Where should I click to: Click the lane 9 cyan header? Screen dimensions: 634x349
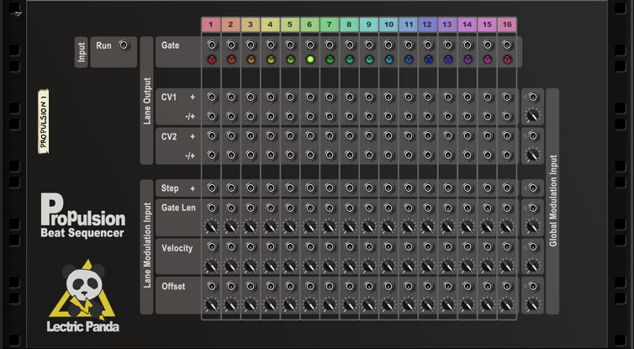pos(369,24)
